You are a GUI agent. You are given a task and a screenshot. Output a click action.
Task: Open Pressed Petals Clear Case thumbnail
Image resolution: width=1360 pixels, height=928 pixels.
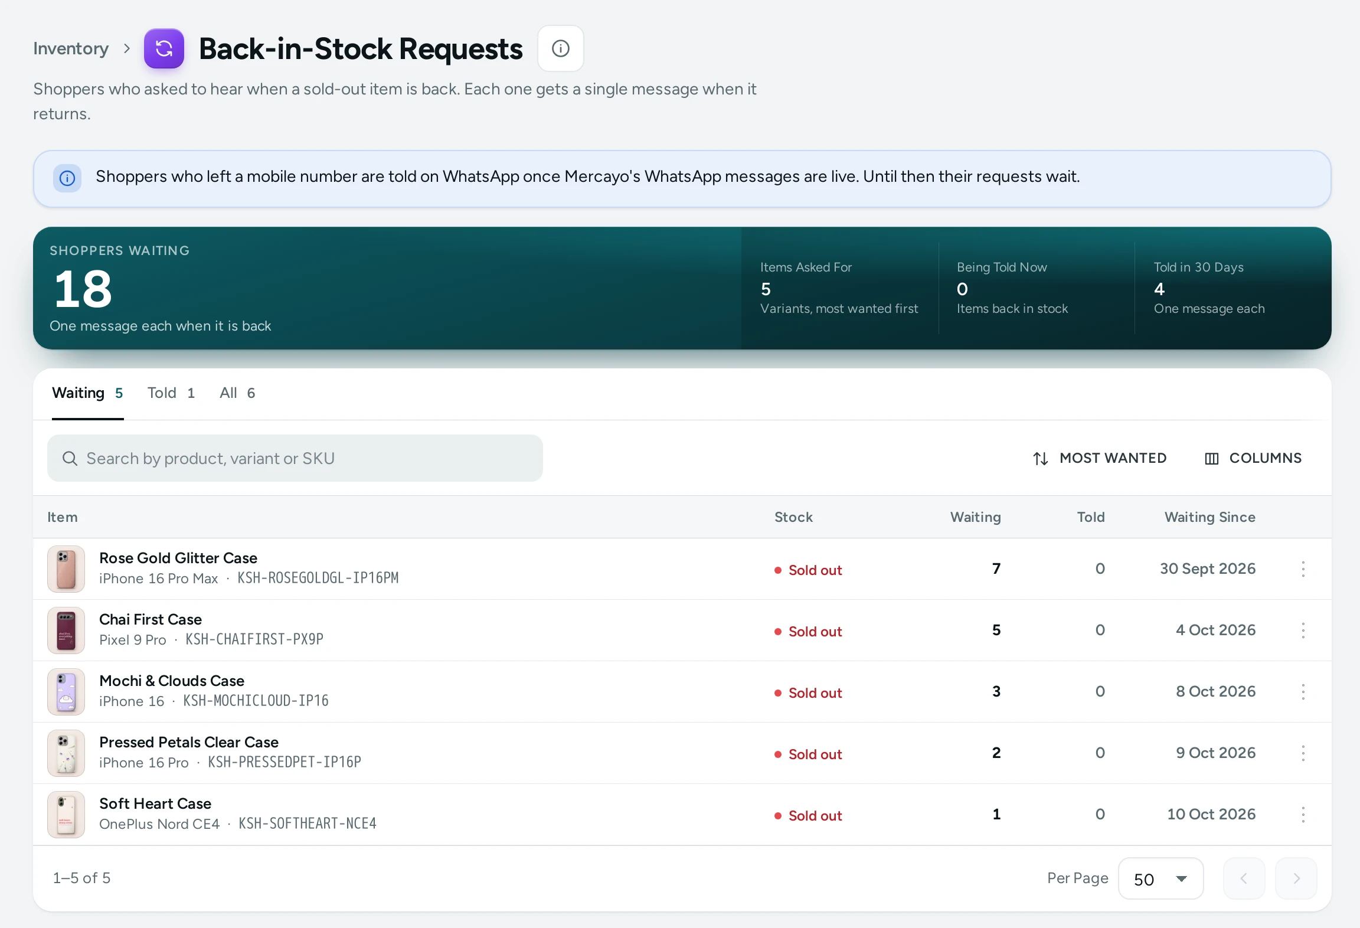point(66,753)
